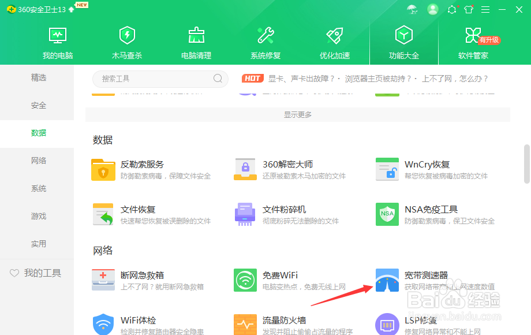531x335 pixels.
Task: Click the 360 logo in title bar
Action: tap(11, 9)
